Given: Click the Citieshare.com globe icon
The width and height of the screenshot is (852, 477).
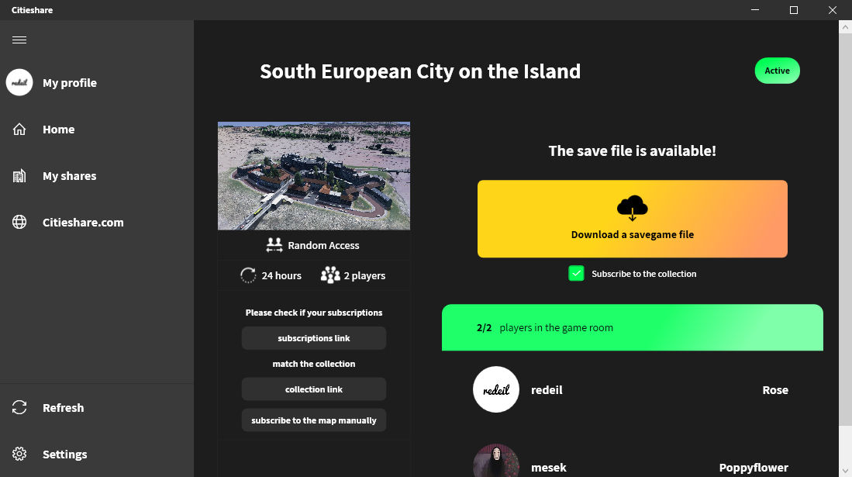Looking at the screenshot, I should [x=19, y=223].
